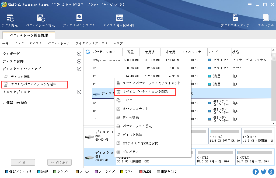Image resolution: width=276 pixels, height=178 pixels.
Task: Select データ復元 in the context menu
Action: pyautogui.click(x=152, y=118)
